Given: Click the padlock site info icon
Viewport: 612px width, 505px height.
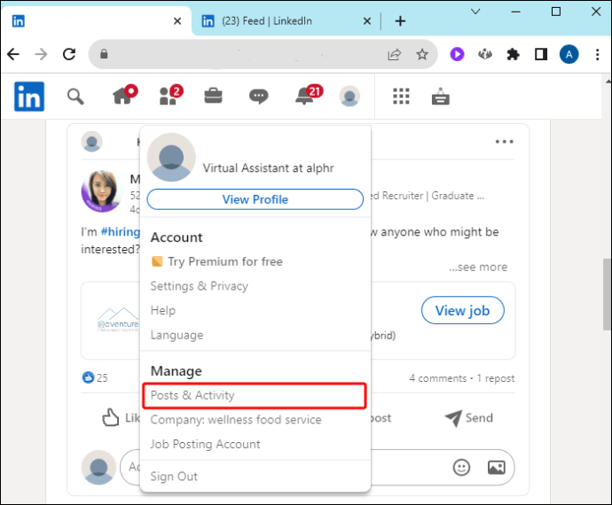Looking at the screenshot, I should click(x=104, y=54).
